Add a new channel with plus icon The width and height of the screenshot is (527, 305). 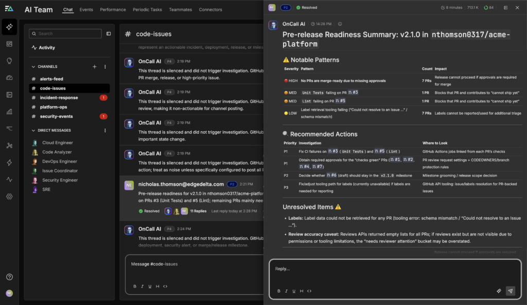coord(94,67)
